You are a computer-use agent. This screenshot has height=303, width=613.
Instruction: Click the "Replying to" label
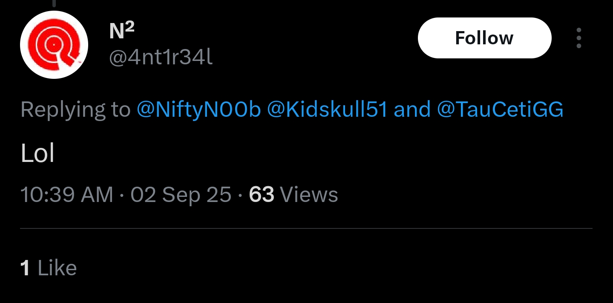click(75, 110)
